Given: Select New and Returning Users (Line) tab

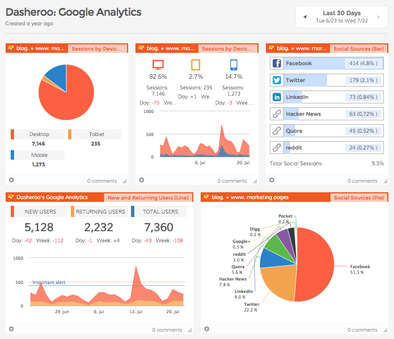Looking at the screenshot, I should click(148, 197).
